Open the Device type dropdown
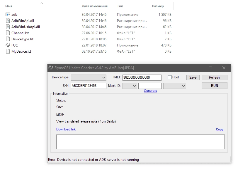 (x=89, y=77)
